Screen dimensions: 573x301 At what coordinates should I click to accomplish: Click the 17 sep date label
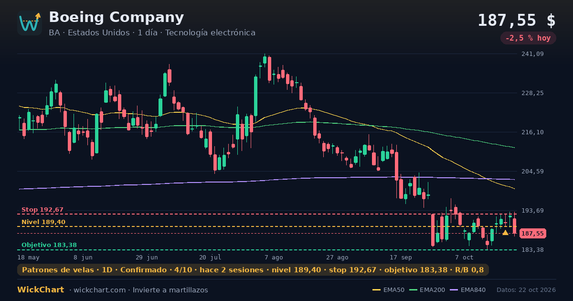coord(401,258)
